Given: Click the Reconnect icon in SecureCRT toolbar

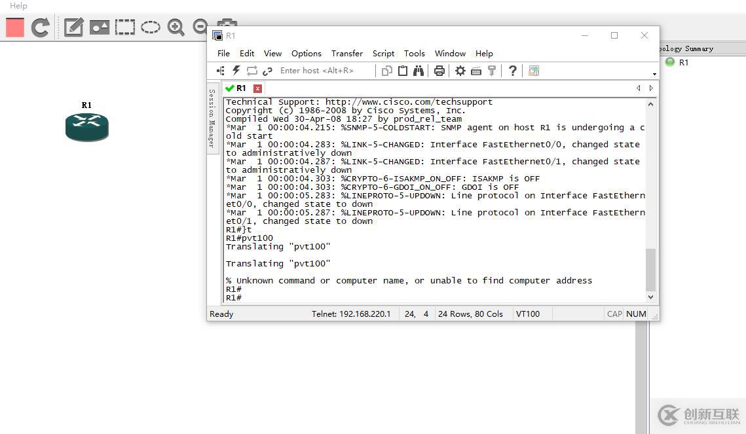Looking at the screenshot, I should click(x=252, y=71).
